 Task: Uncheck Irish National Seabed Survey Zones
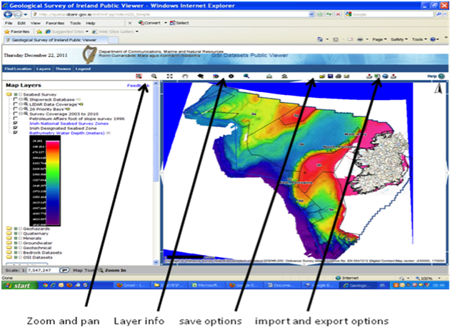point(16,123)
